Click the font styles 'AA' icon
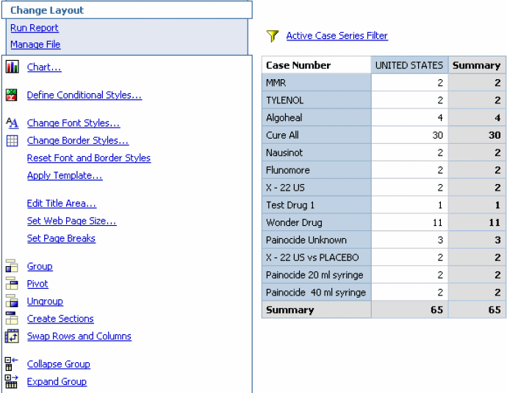 click(12, 122)
